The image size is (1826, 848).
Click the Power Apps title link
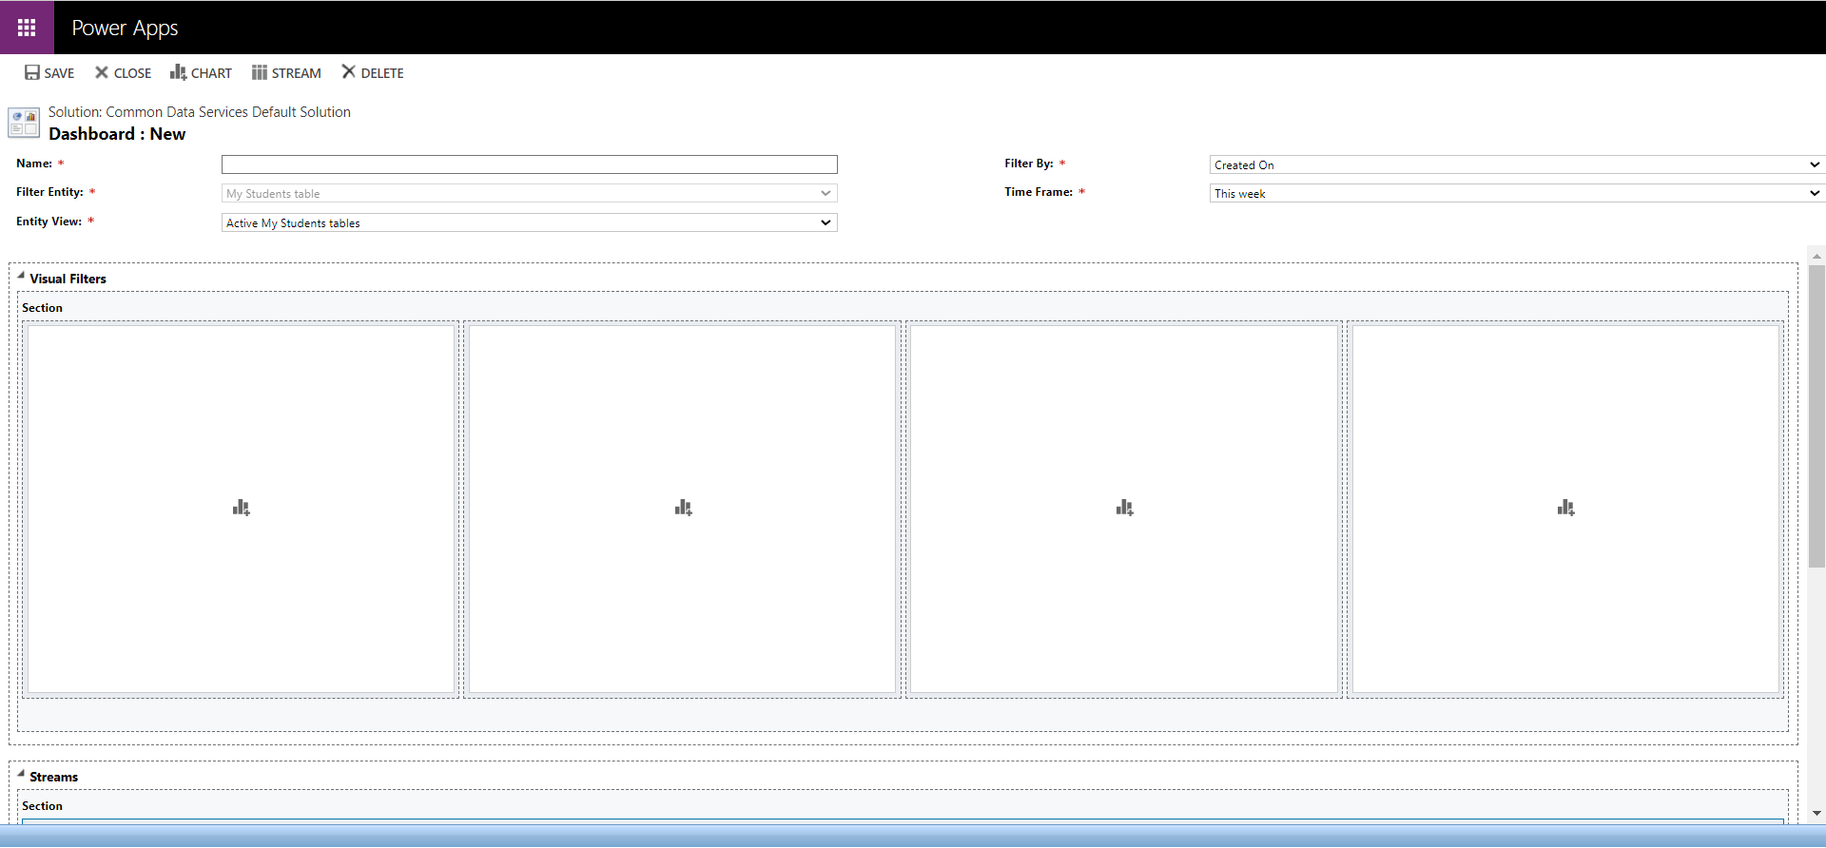coord(125,28)
